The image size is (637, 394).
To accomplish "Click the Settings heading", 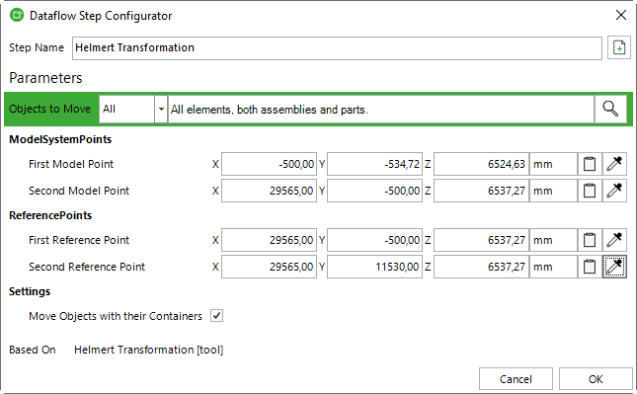I will pos(30,291).
